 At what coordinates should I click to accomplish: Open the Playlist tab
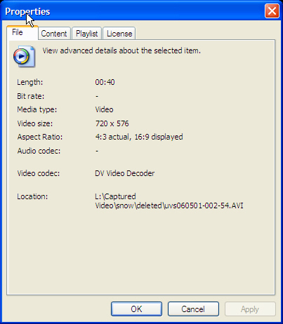[x=87, y=34]
